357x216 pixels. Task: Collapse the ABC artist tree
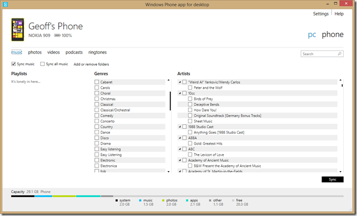(x=180, y=149)
